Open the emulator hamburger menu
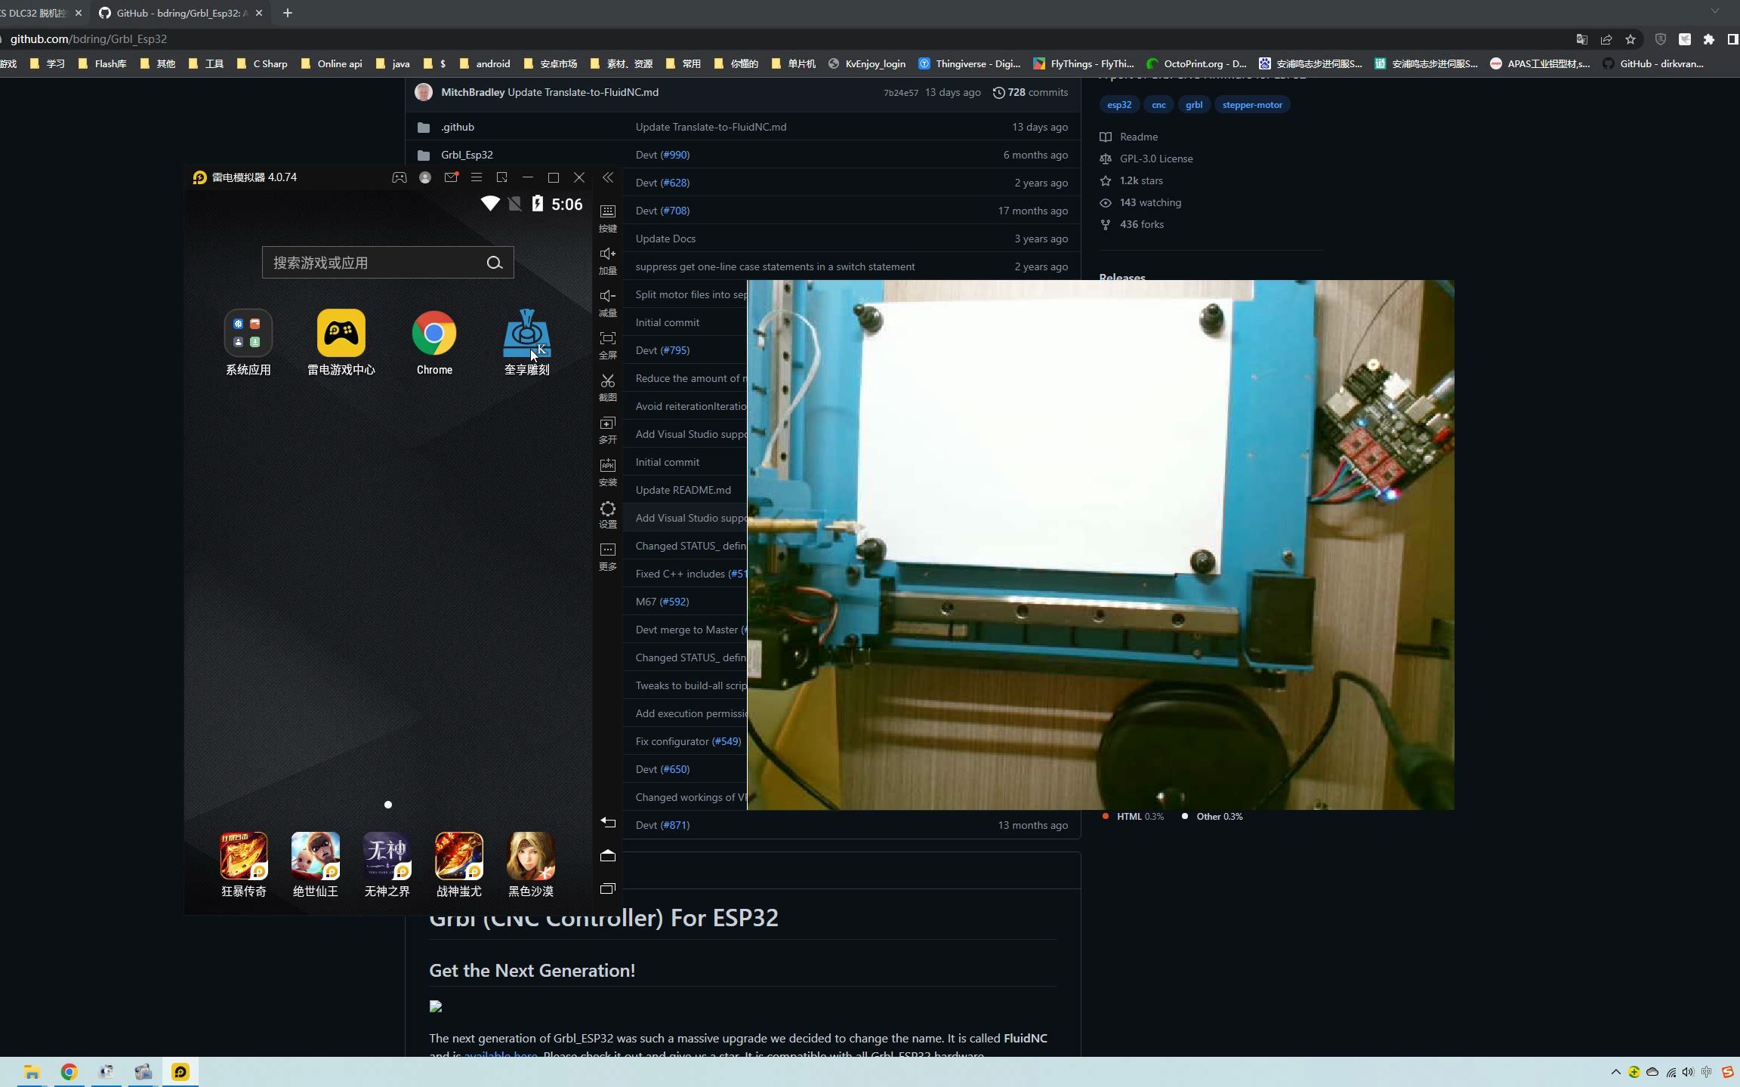The width and height of the screenshot is (1740, 1087). click(x=477, y=177)
